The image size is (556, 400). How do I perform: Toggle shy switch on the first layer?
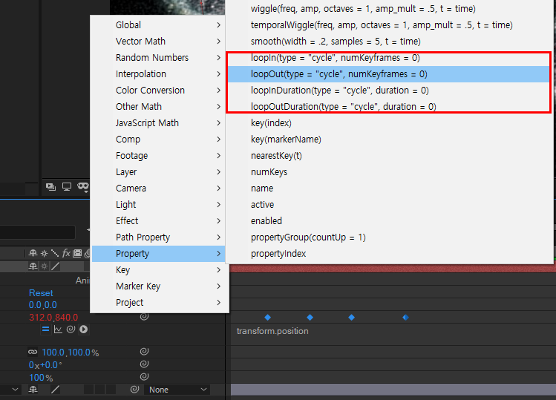(33, 266)
